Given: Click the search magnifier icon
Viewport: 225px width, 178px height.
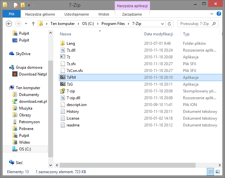Looking at the screenshot, I should click(x=214, y=24).
